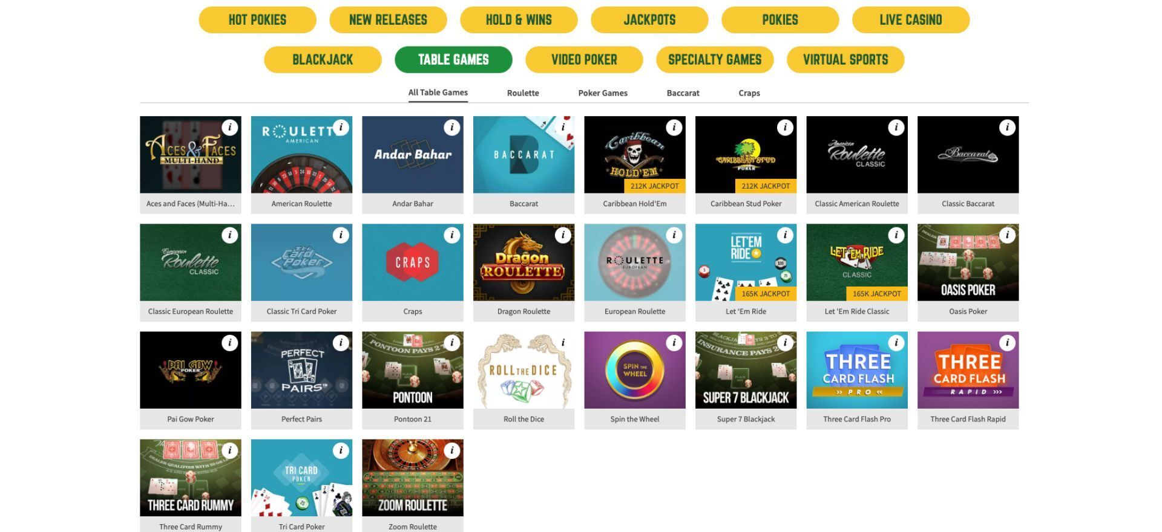Select the Poker Games sub-tab

(x=603, y=93)
